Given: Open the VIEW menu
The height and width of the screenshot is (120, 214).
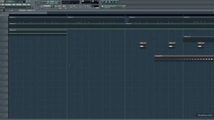Looking at the screenshot, I should click(14, 4).
